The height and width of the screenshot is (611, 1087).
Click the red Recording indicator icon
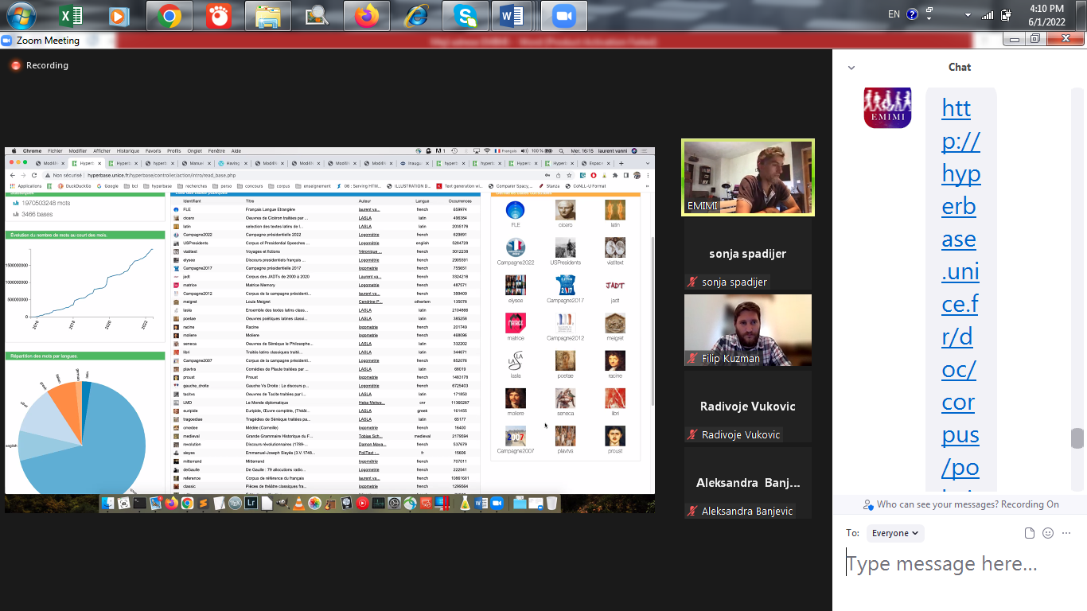coord(15,65)
